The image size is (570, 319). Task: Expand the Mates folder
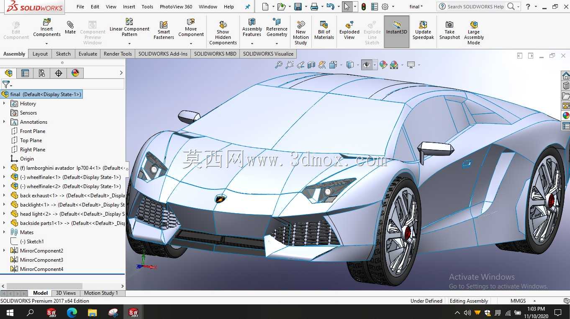click(4, 232)
